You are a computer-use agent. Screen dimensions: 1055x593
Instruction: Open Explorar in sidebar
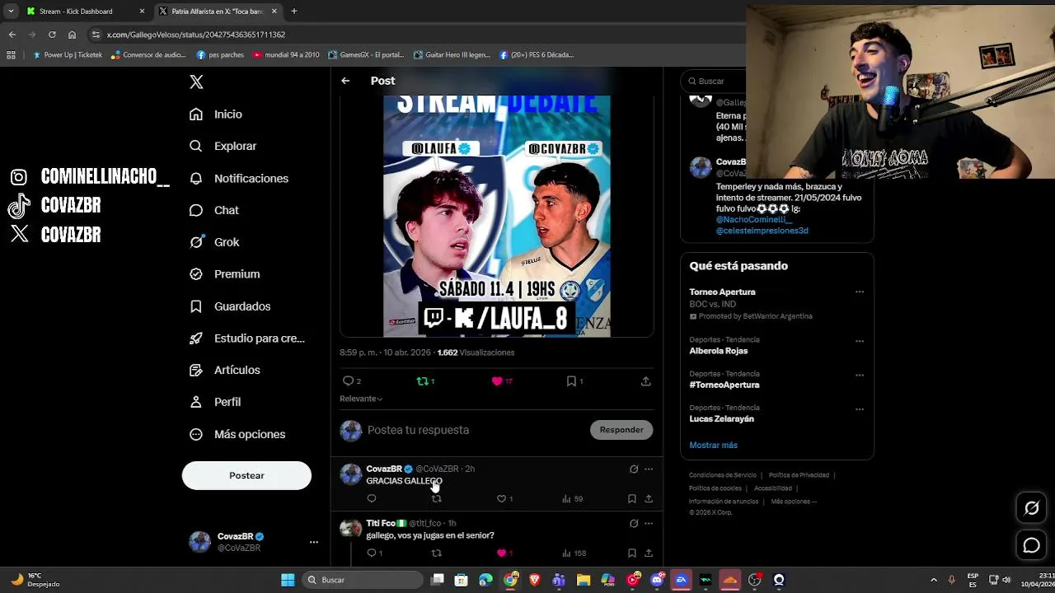[x=223, y=146]
